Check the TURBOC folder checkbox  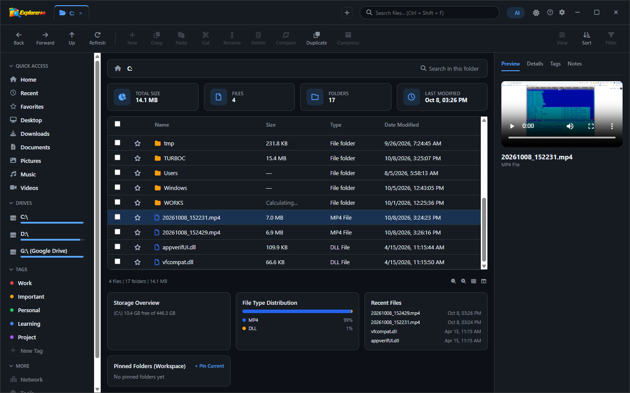(117, 158)
